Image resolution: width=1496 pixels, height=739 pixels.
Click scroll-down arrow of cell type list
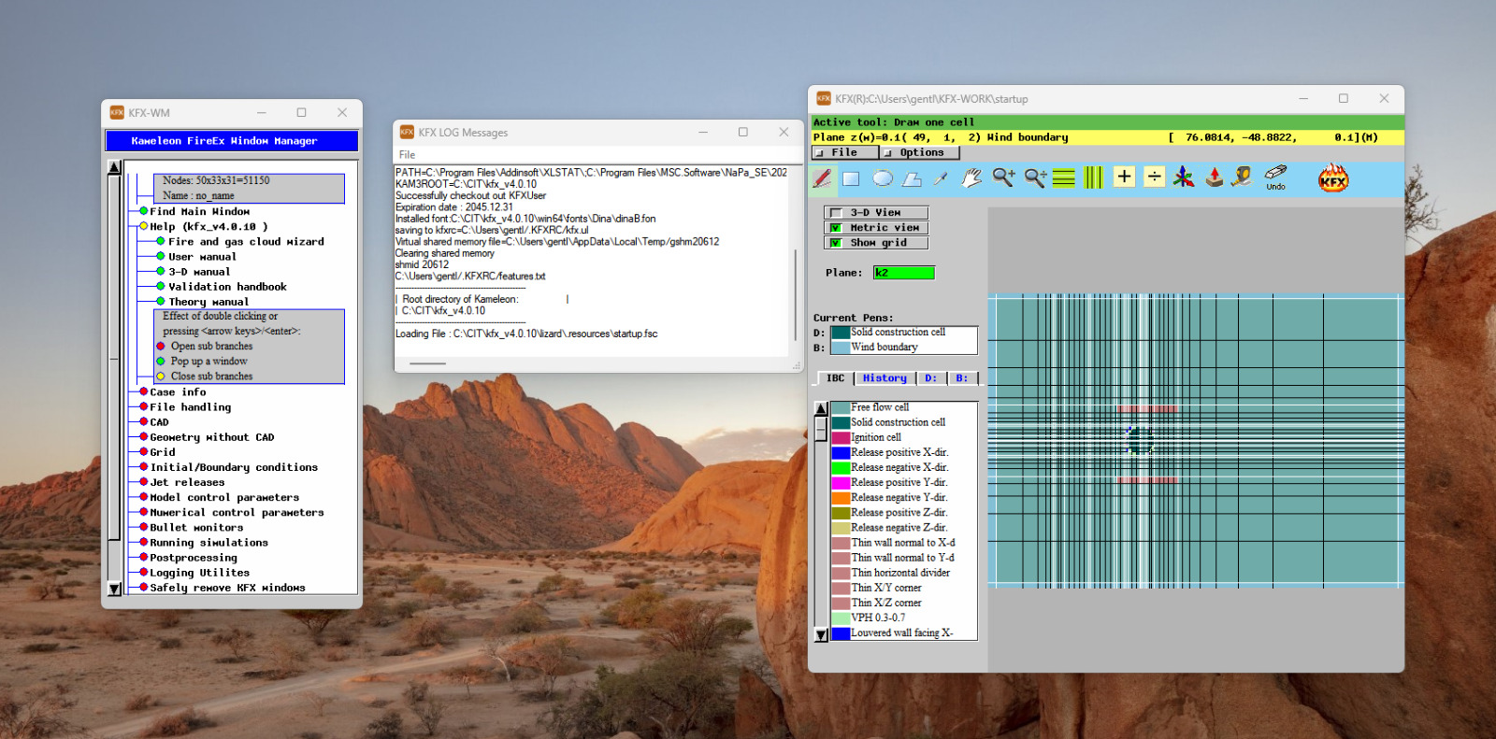821,634
